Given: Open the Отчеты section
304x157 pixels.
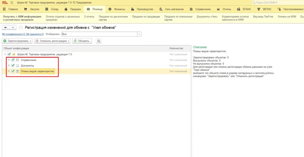Looking at the screenshot, I should pos(224,9).
